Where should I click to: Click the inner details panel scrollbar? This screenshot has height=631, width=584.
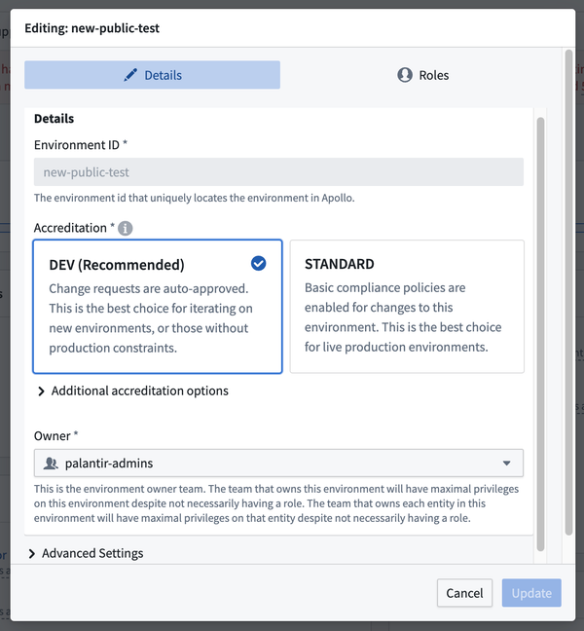click(x=540, y=334)
